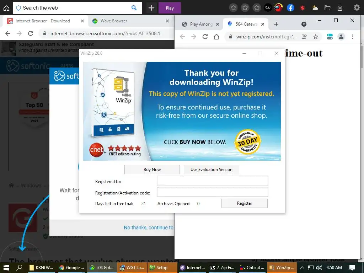The height and width of the screenshot is (273, 364).
Task: Reload the softonic page
Action: 31,33
